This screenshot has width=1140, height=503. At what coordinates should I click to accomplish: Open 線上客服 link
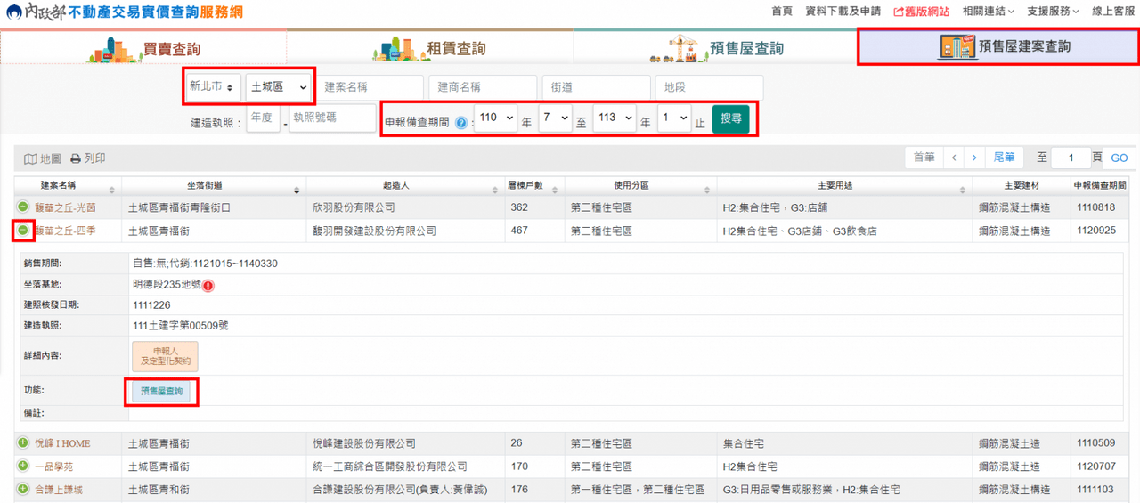[x=1113, y=12]
